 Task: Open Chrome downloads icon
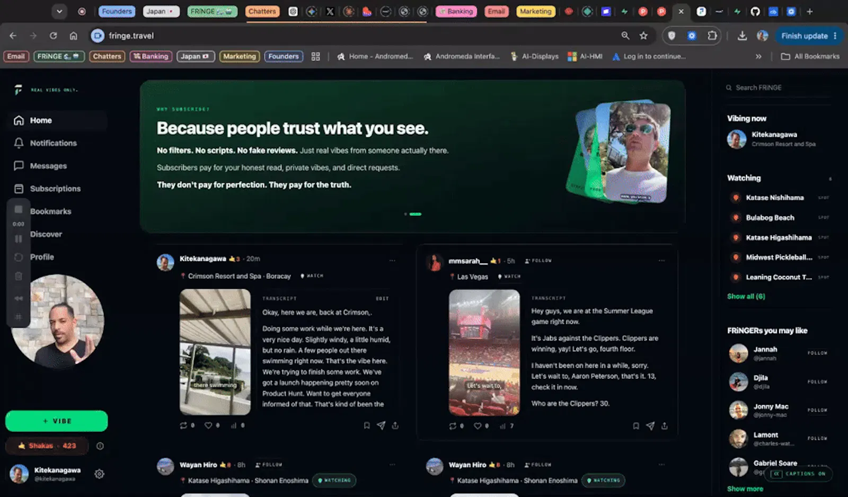[x=742, y=35]
